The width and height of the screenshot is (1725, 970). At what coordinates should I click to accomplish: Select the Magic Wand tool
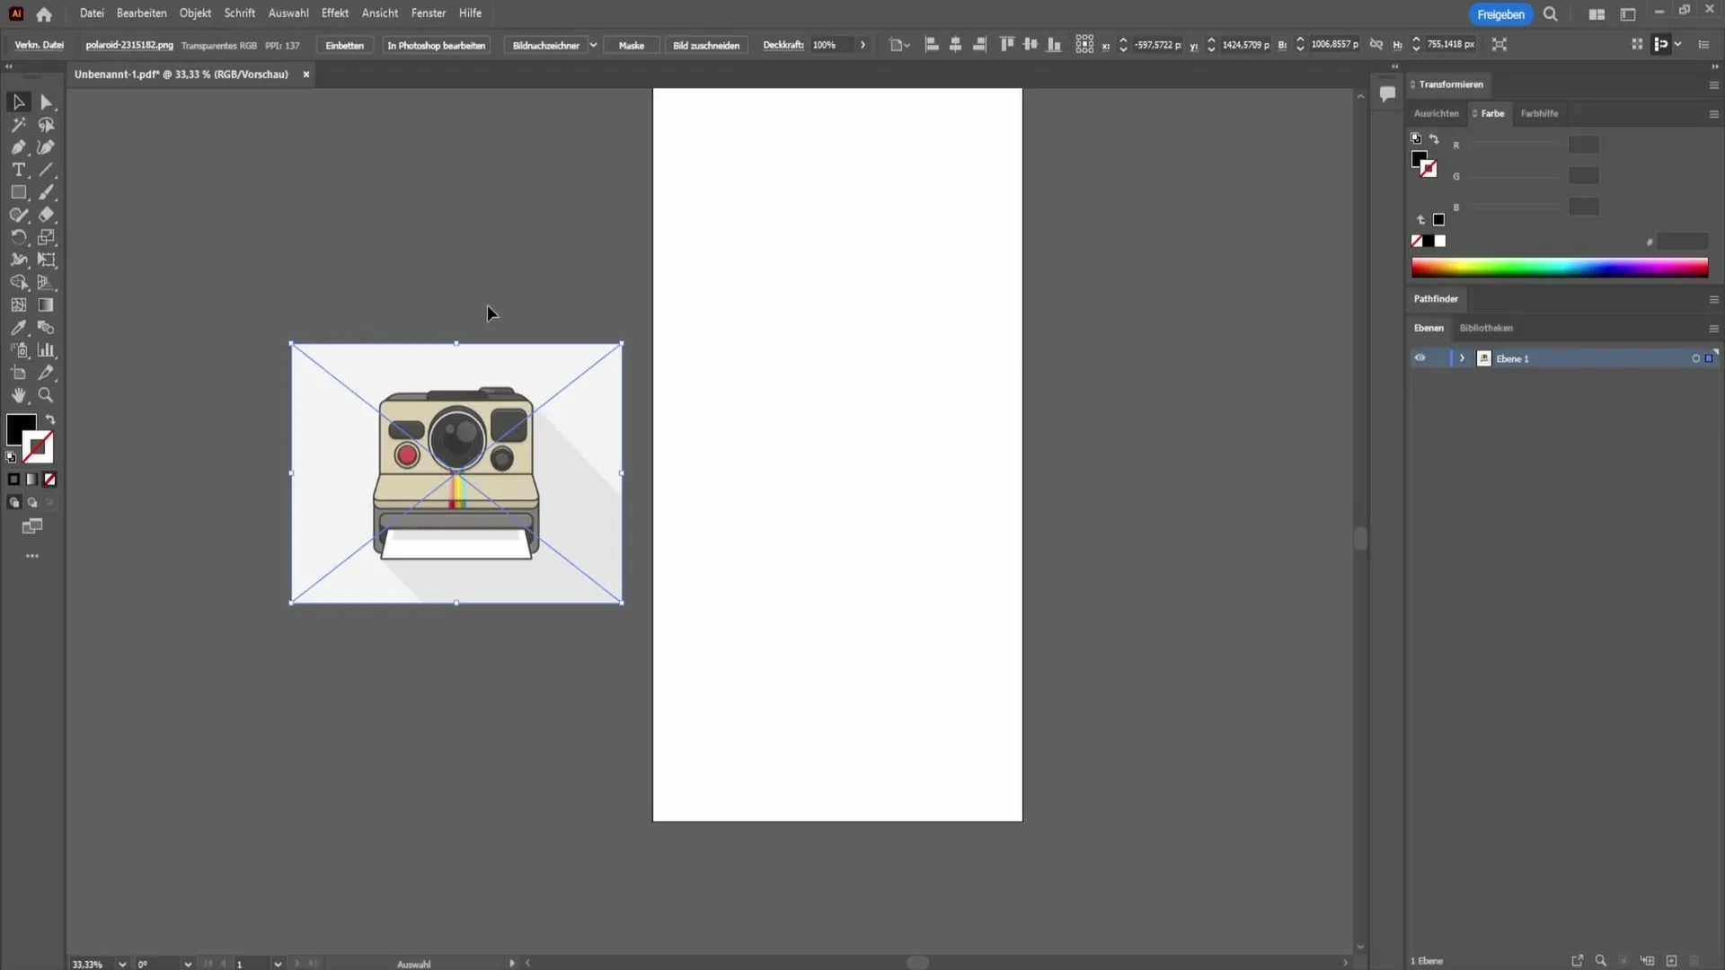click(18, 125)
